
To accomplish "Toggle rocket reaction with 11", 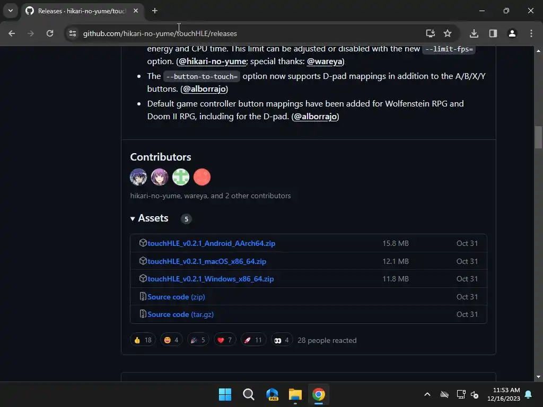I will click(253, 340).
